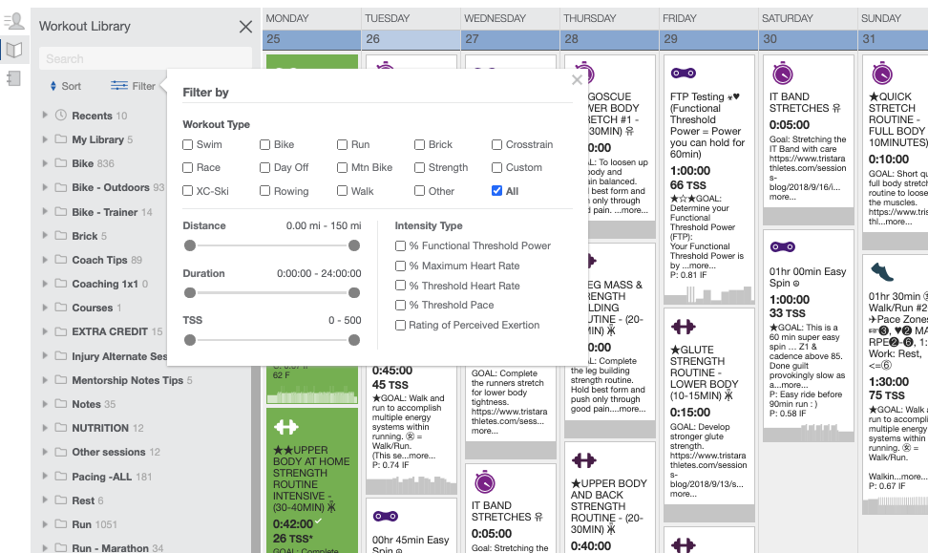This screenshot has height=553, width=928.
Task: Click the swim goggles icon on the GOSCUE workout
Action: [x=585, y=74]
